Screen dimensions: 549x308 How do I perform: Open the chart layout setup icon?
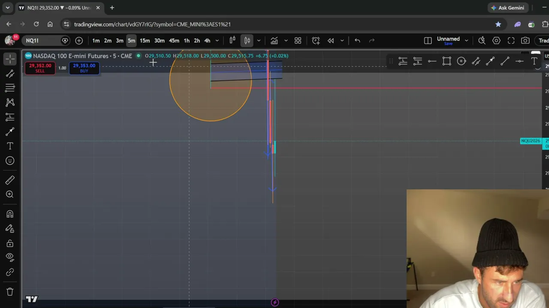click(428, 41)
